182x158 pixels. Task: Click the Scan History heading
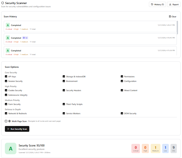coord(10,16)
